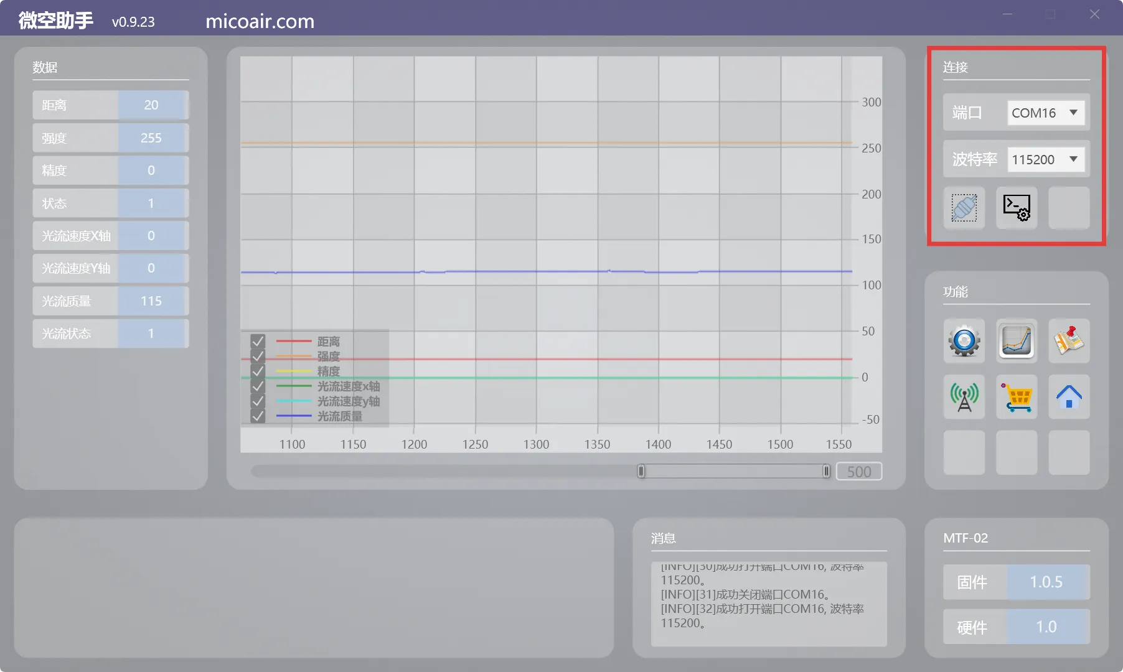Click the 连接 panel heading
Viewport: 1123px width, 672px height.
956,67
